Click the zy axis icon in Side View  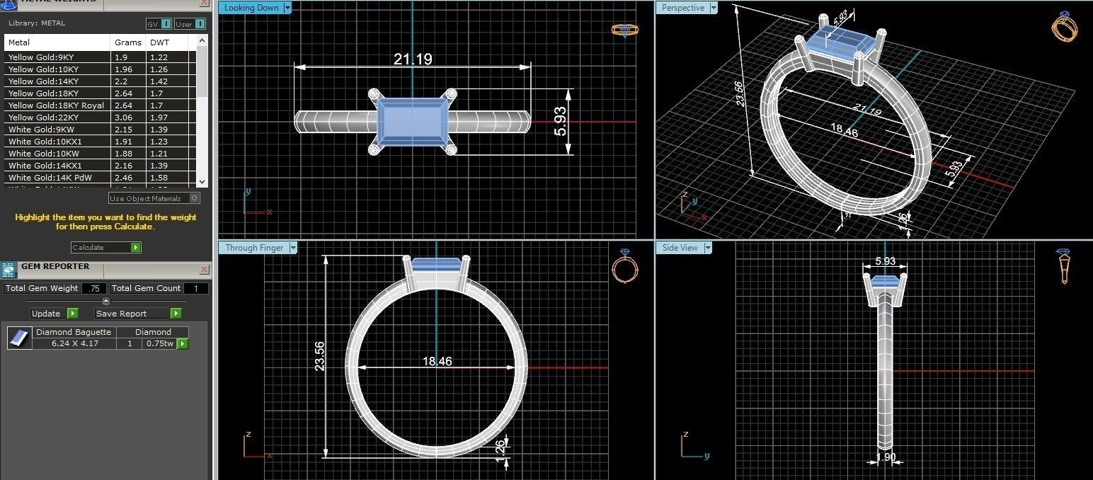coord(695,445)
